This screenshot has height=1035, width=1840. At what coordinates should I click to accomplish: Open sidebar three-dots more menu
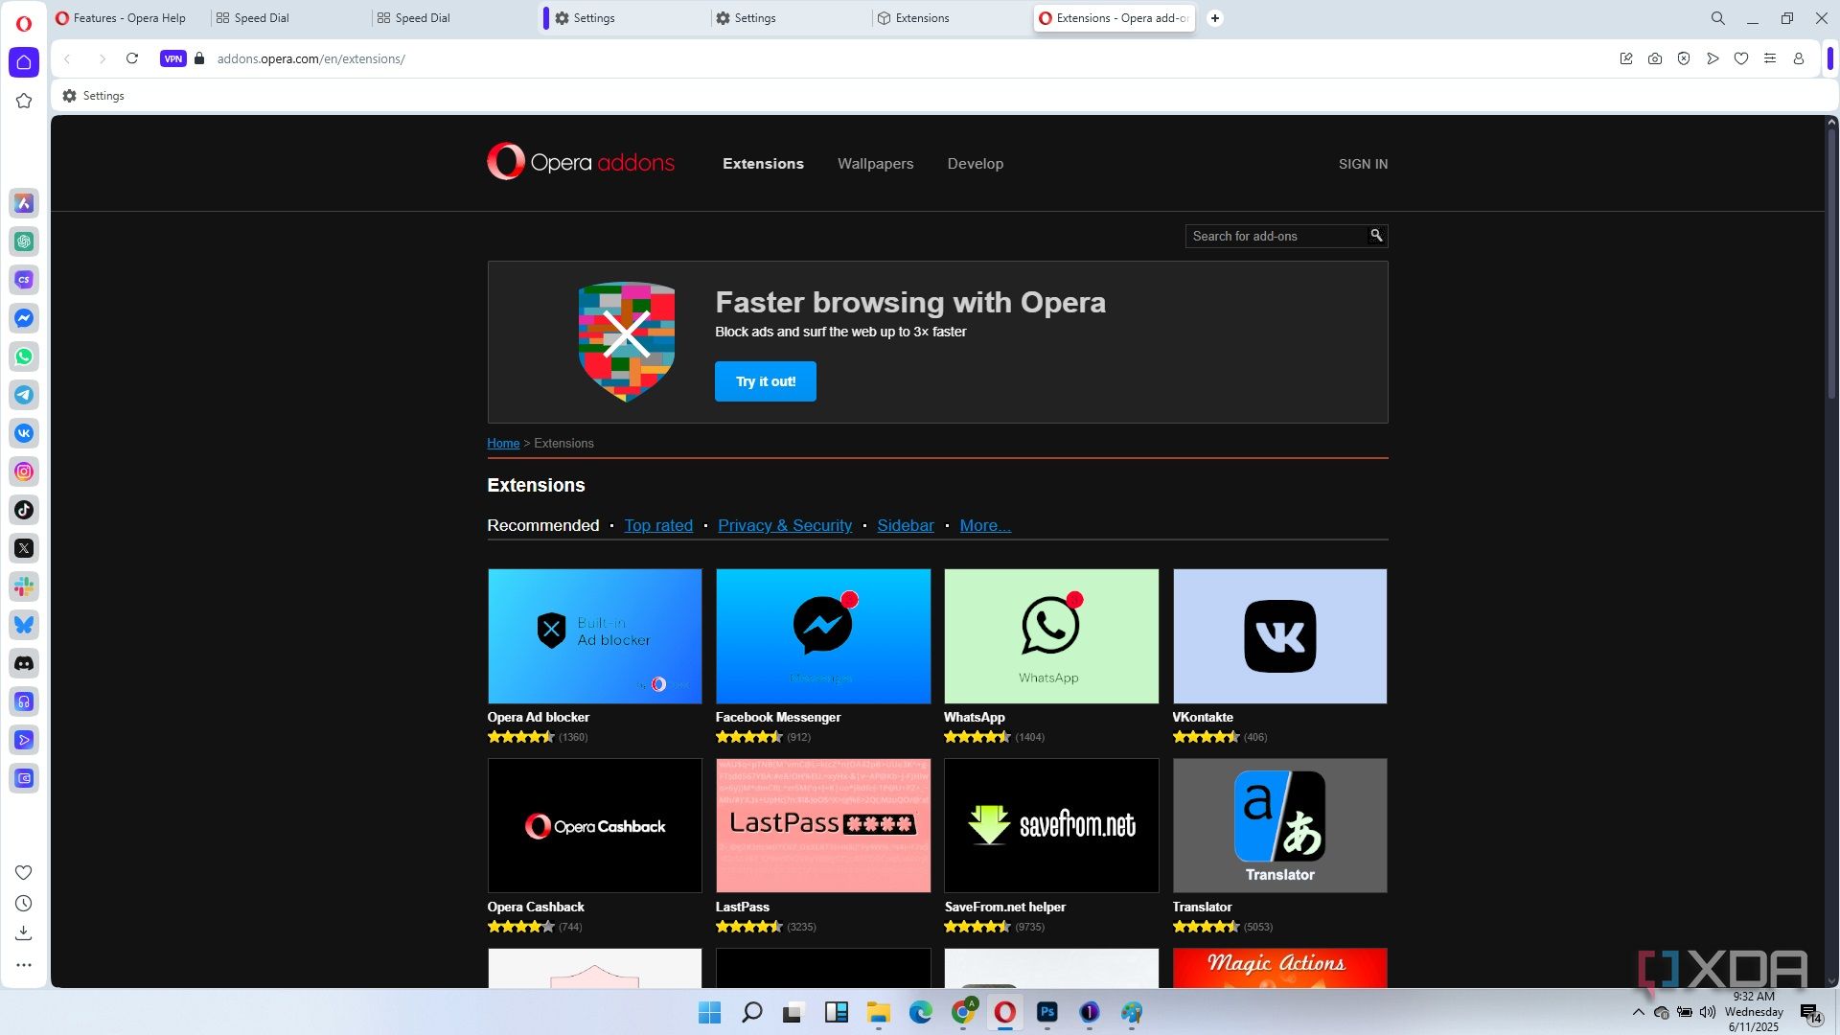pos(24,965)
